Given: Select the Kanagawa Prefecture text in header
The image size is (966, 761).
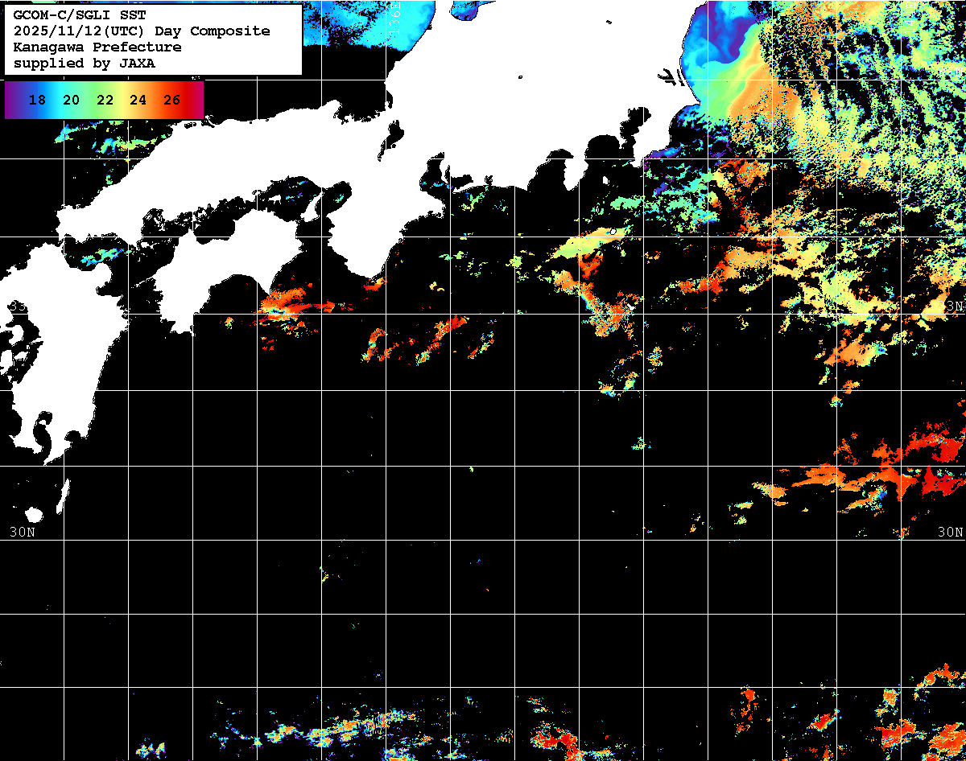Looking at the screenshot, I should tap(97, 47).
